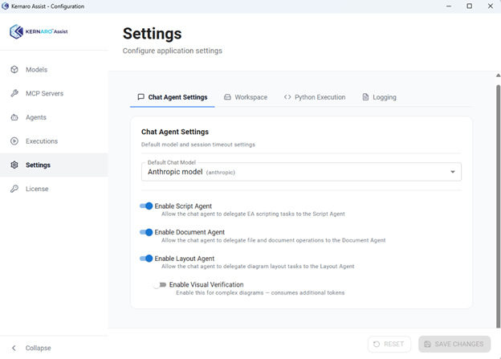Go to the Logging tab

coord(379,97)
